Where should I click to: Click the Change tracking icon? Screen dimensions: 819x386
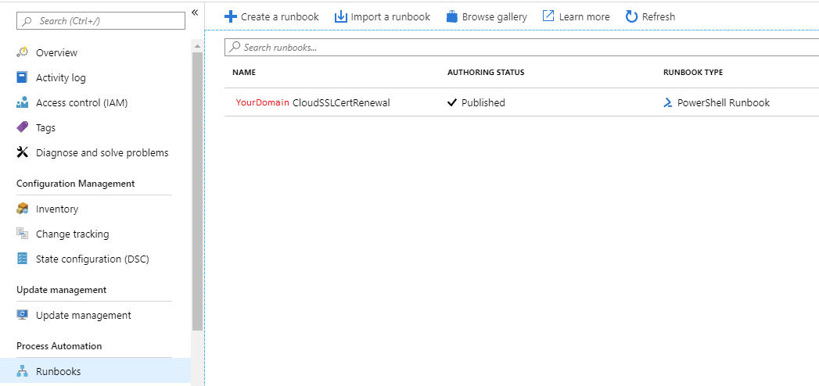23,234
